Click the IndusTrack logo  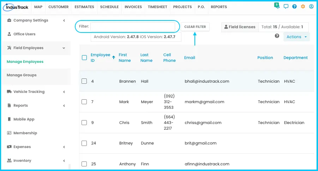(x=16, y=7)
